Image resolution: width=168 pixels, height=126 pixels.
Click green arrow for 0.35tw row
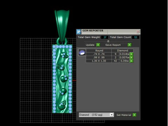(x=132, y=61)
